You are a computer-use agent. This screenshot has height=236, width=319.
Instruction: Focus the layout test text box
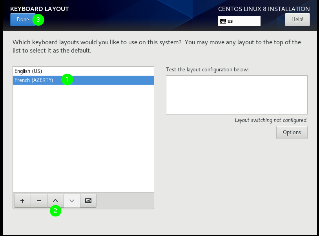[x=237, y=95]
